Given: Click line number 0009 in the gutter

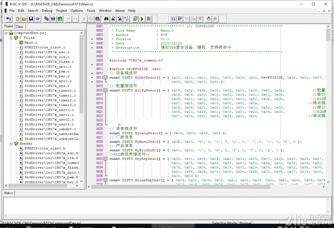Looking at the screenshot, I should click(x=99, y=60).
